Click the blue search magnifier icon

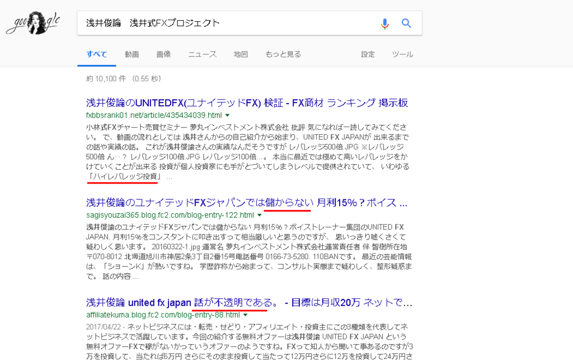point(406,24)
